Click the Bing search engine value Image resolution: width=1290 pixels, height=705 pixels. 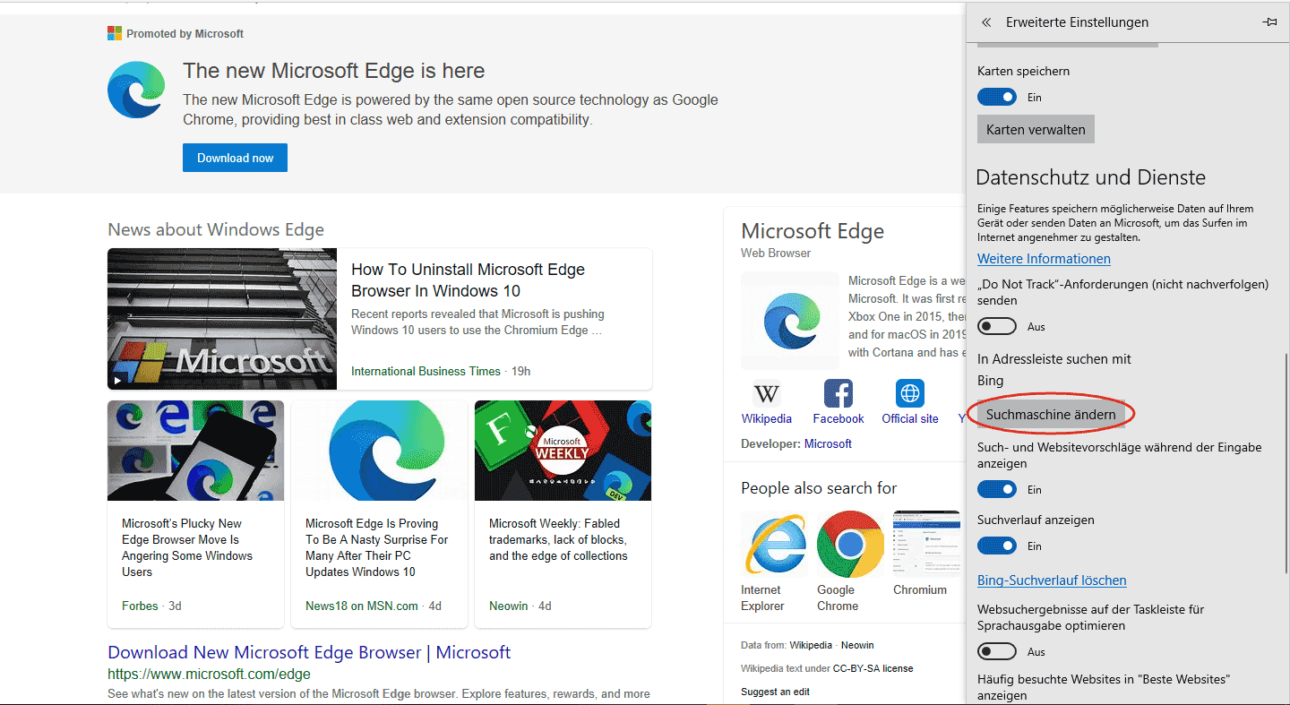click(990, 381)
